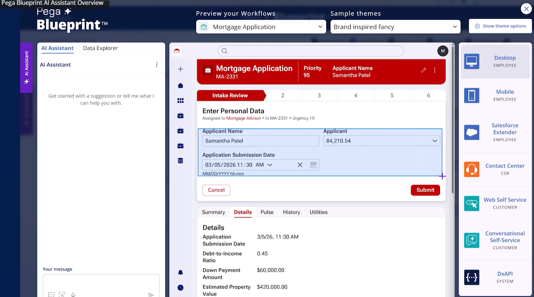Follow the Mortgage Advisor link
Viewport: 534px width, 297px height.
click(x=244, y=118)
